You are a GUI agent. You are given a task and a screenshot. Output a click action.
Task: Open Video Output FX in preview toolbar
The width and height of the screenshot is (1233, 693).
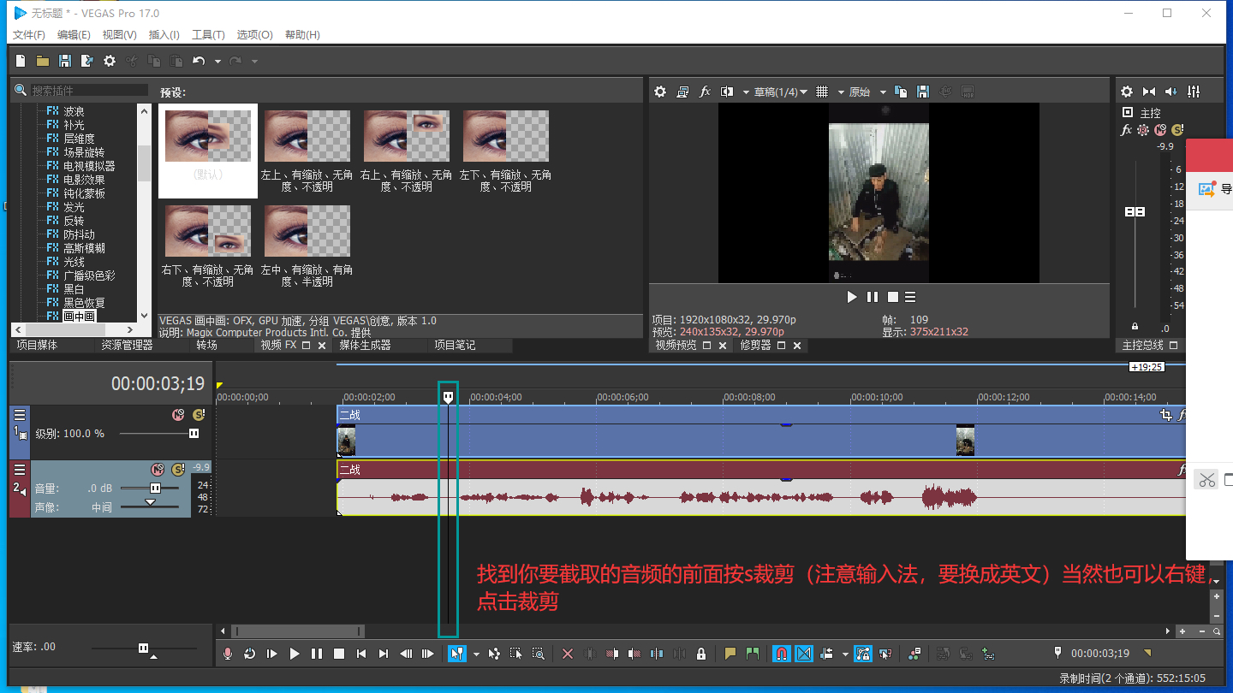[705, 92]
